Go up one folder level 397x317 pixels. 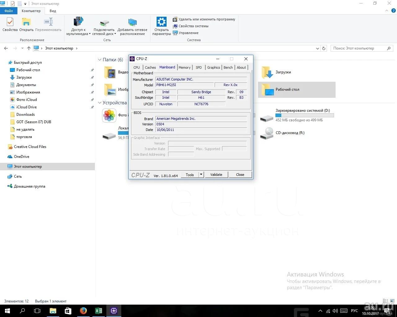[x=29, y=48]
